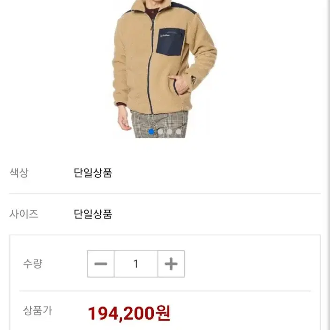Click the quantity field showing 1
Image resolution: width=330 pixels, height=330 pixels.
coord(136,264)
